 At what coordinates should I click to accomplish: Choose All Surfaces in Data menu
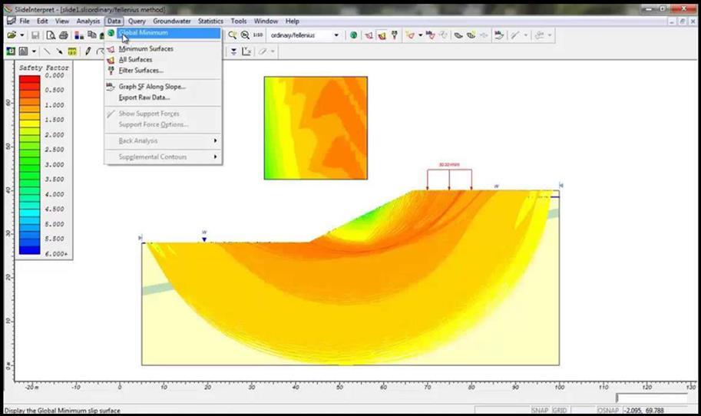(164, 59)
